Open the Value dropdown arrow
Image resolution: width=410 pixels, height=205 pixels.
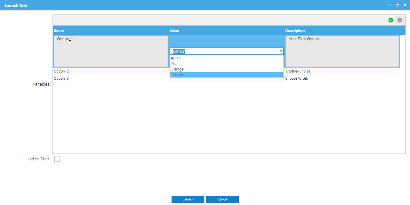tap(281, 51)
